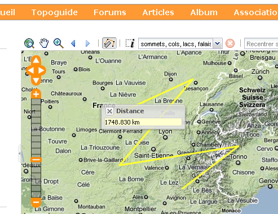Go to previous map view arrow

73,43
